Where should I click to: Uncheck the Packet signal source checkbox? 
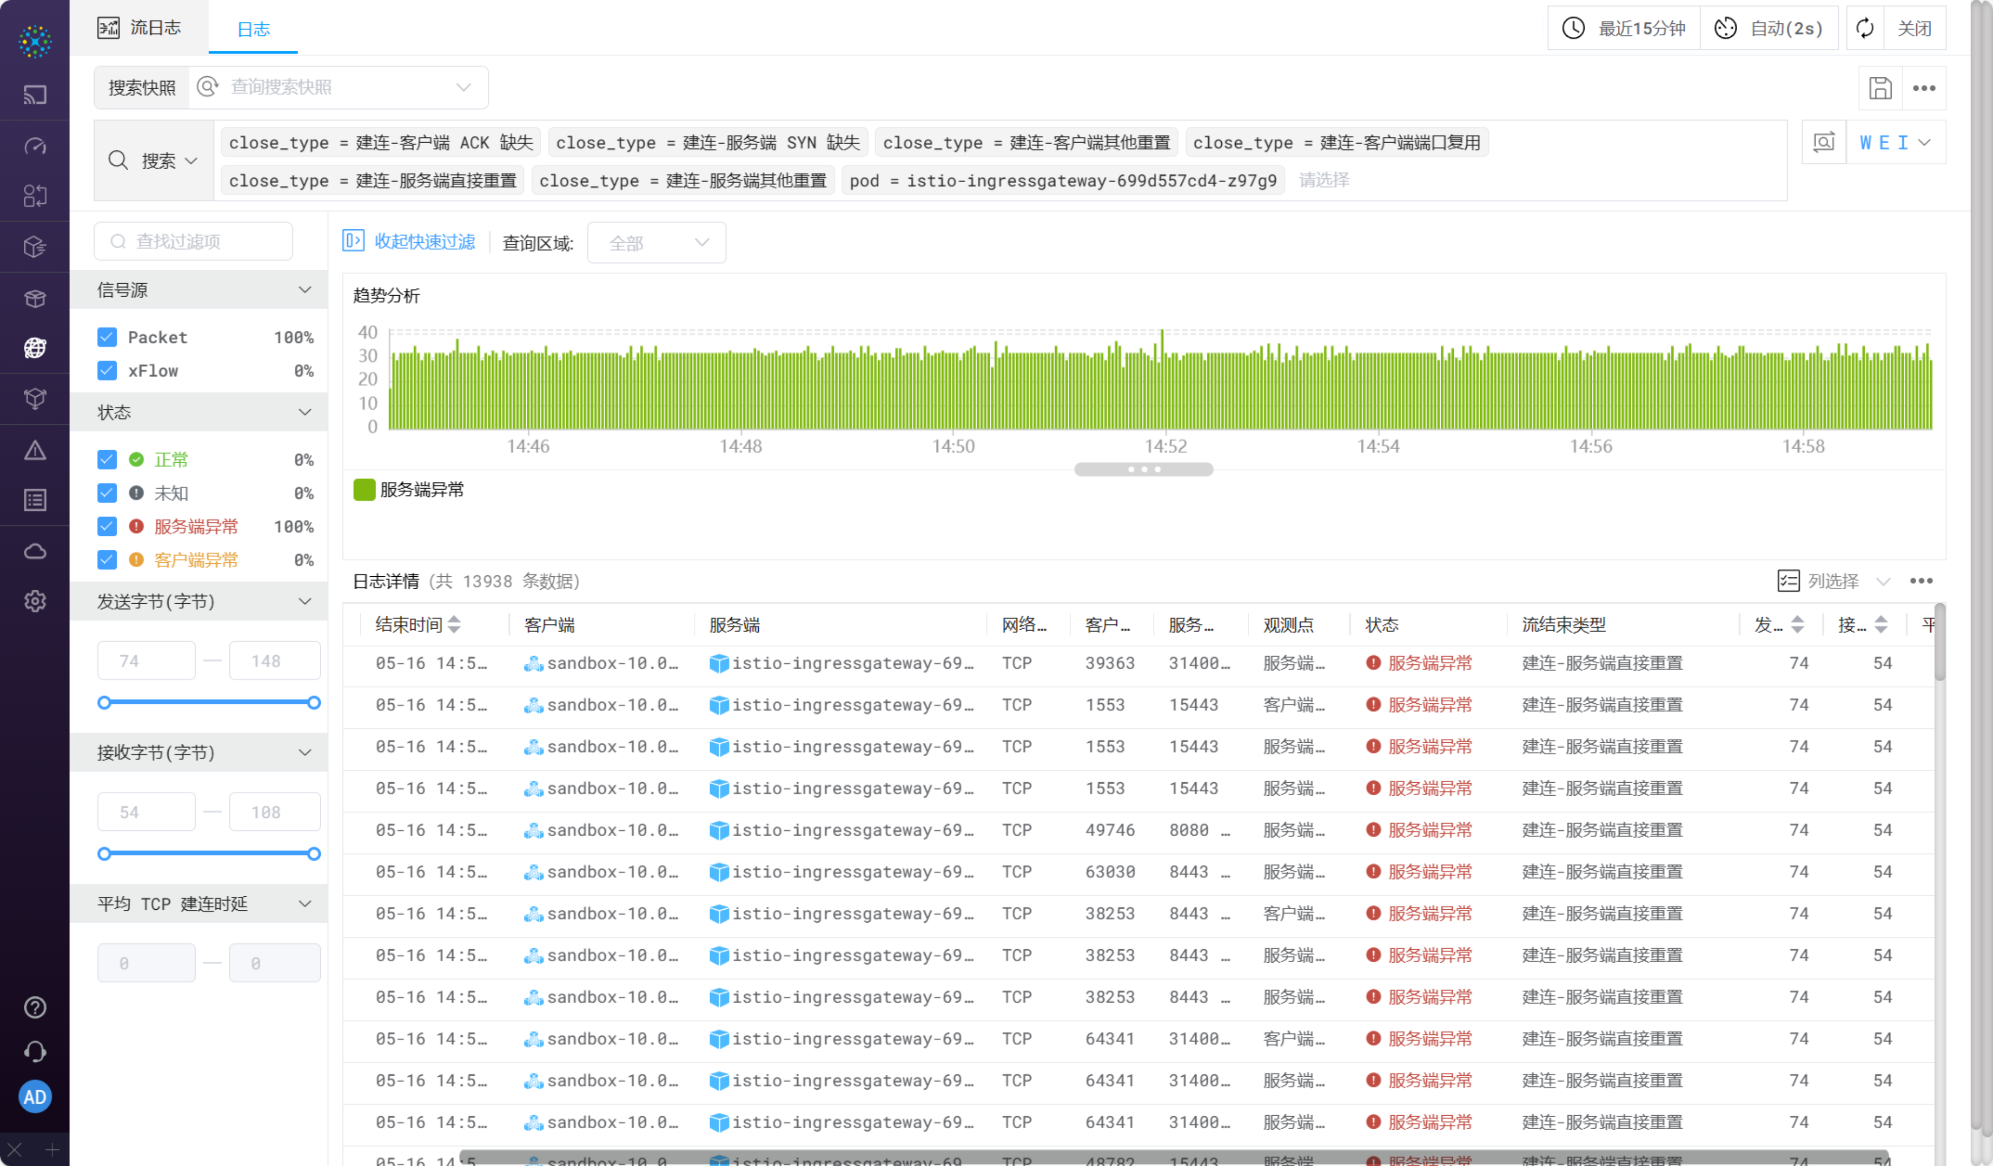(x=107, y=338)
